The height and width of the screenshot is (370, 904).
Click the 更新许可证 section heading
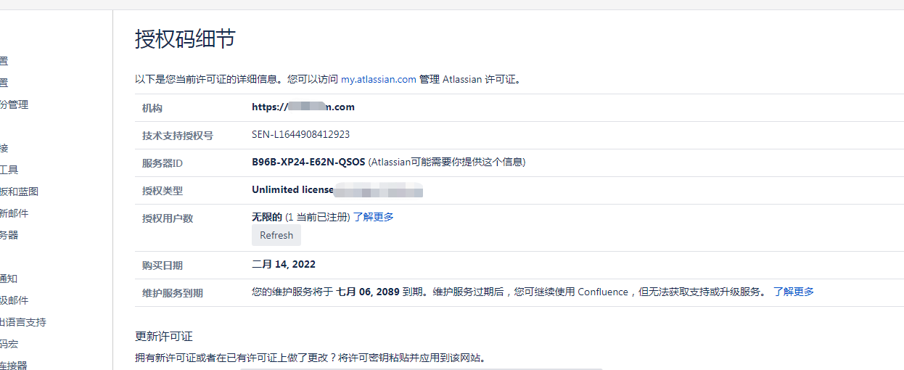click(163, 336)
